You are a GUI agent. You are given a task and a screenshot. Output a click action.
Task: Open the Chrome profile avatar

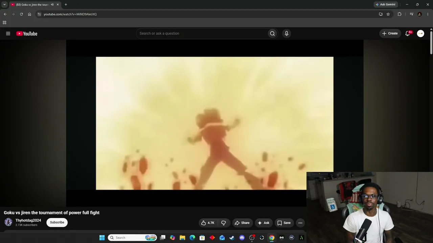point(419,14)
